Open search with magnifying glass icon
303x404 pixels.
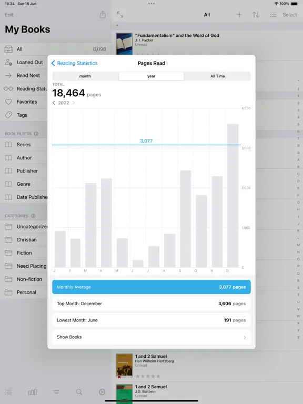pyautogui.click(x=79, y=392)
